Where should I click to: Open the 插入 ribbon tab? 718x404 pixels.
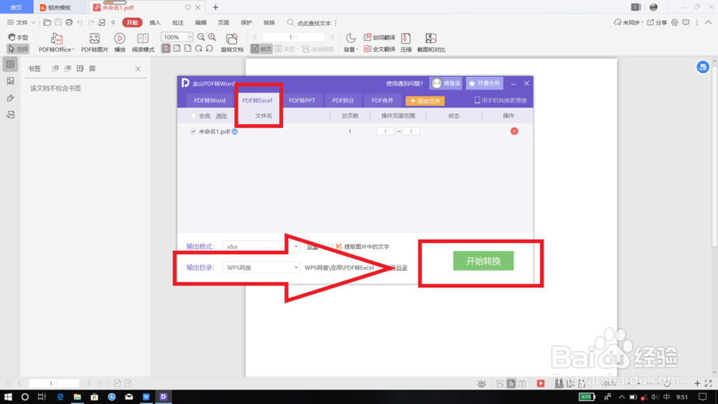(155, 22)
